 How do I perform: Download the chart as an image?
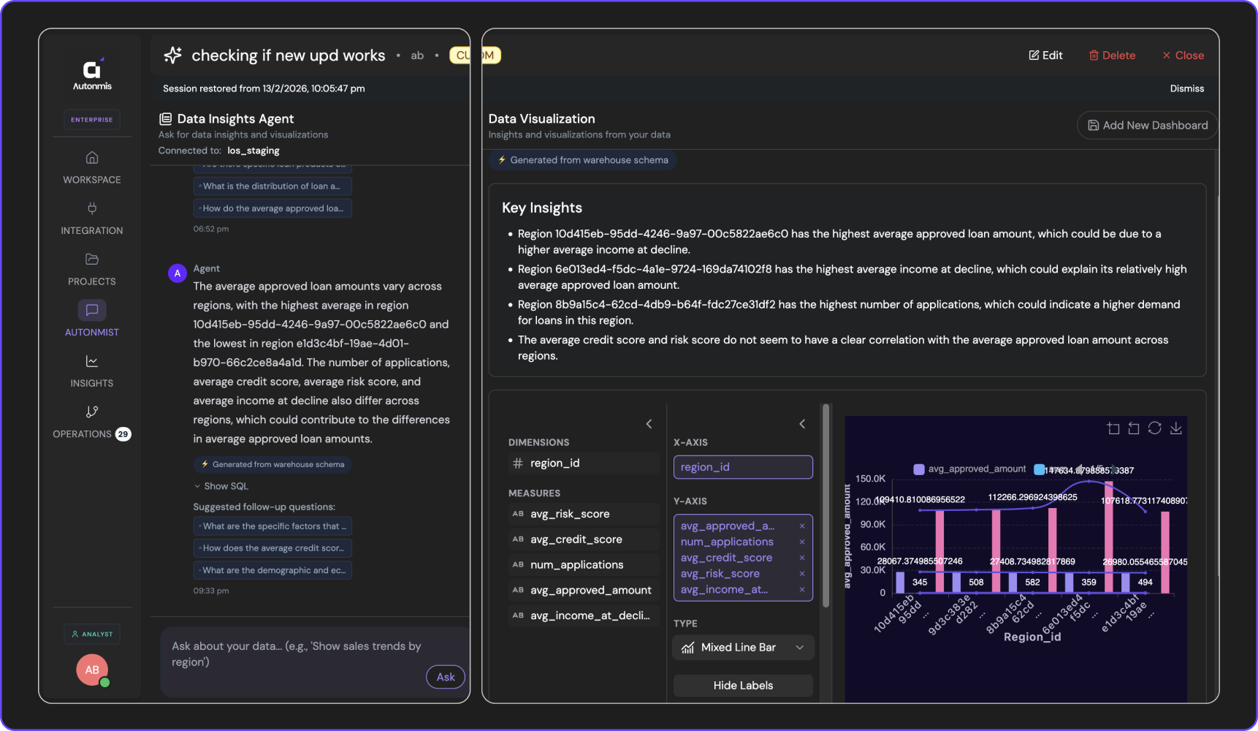point(1175,428)
